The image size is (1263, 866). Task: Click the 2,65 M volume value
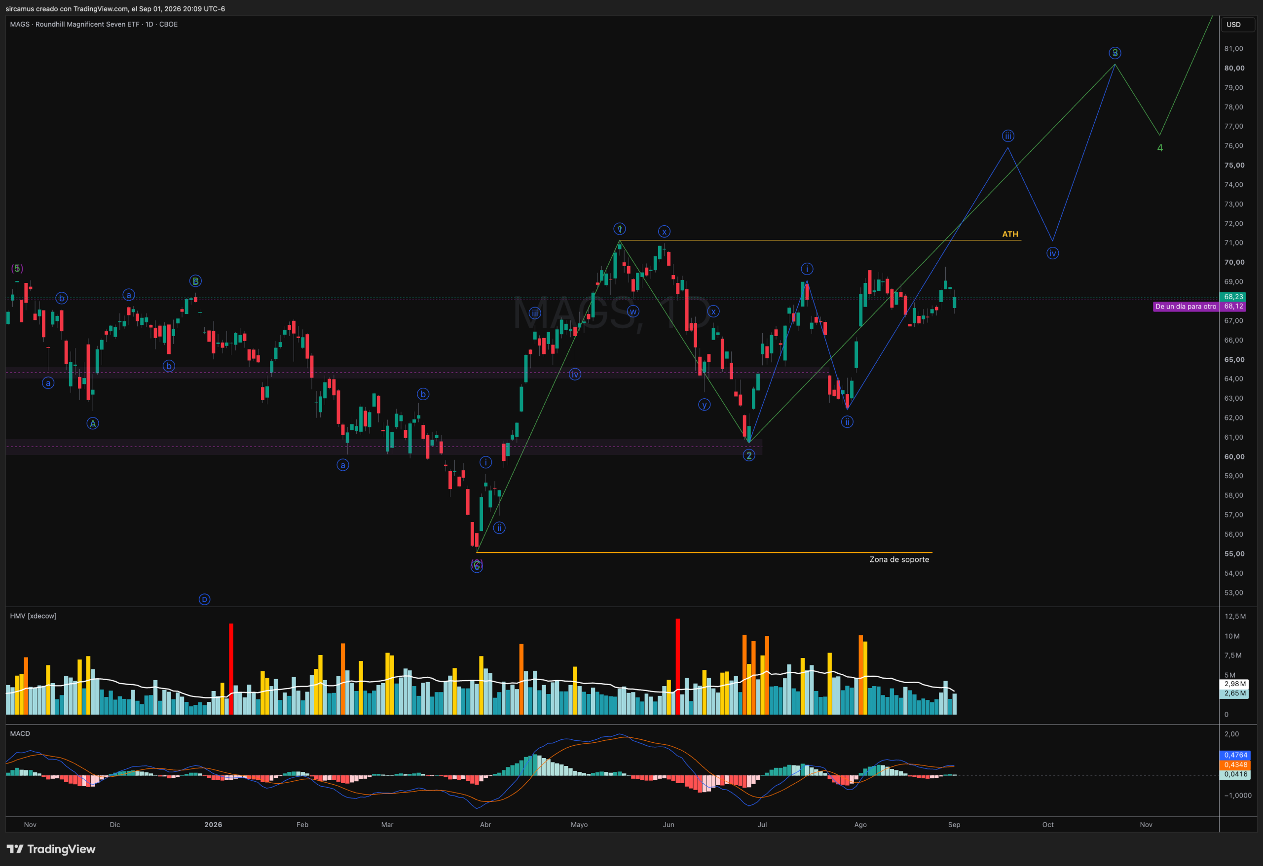[x=1235, y=693]
